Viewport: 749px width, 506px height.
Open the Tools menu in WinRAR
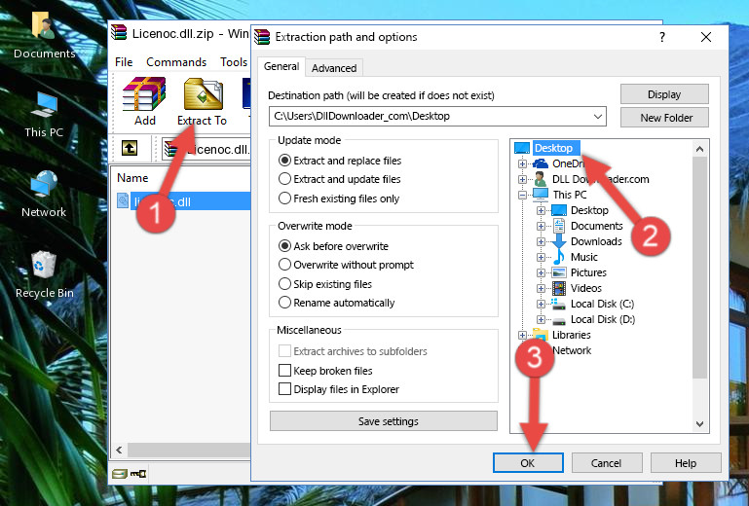tap(234, 62)
